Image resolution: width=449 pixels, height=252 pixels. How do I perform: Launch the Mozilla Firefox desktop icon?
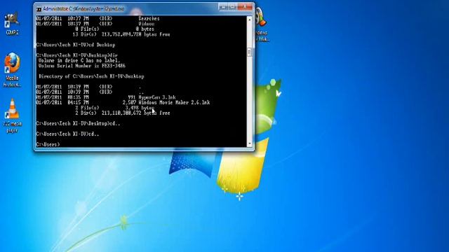click(x=12, y=70)
